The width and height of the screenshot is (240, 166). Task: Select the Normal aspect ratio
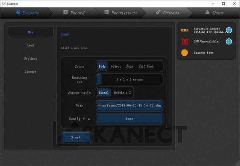coord(104,92)
